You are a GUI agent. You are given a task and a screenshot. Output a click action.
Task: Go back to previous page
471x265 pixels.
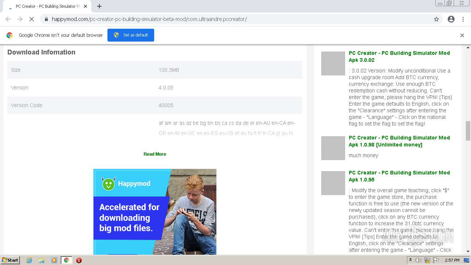tap(8, 19)
